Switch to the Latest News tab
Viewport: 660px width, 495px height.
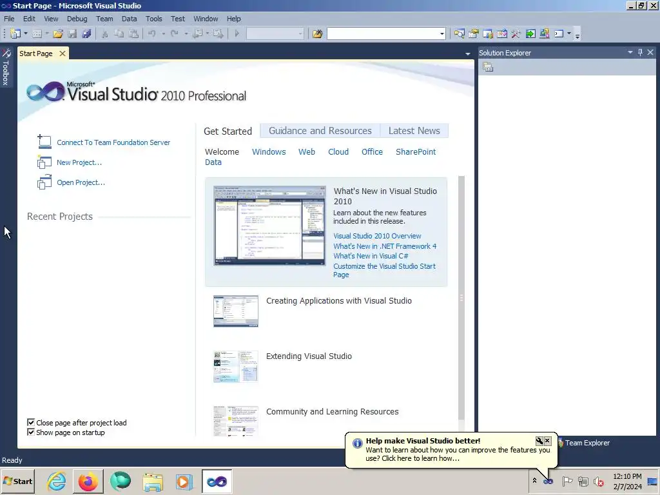coord(414,131)
